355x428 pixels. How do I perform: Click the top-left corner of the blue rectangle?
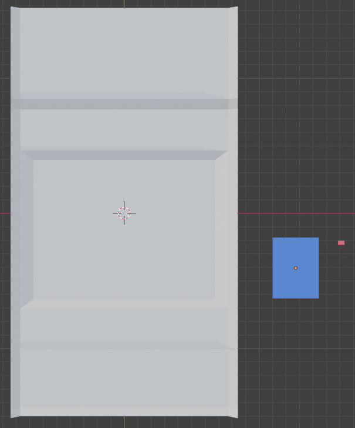[x=273, y=239]
